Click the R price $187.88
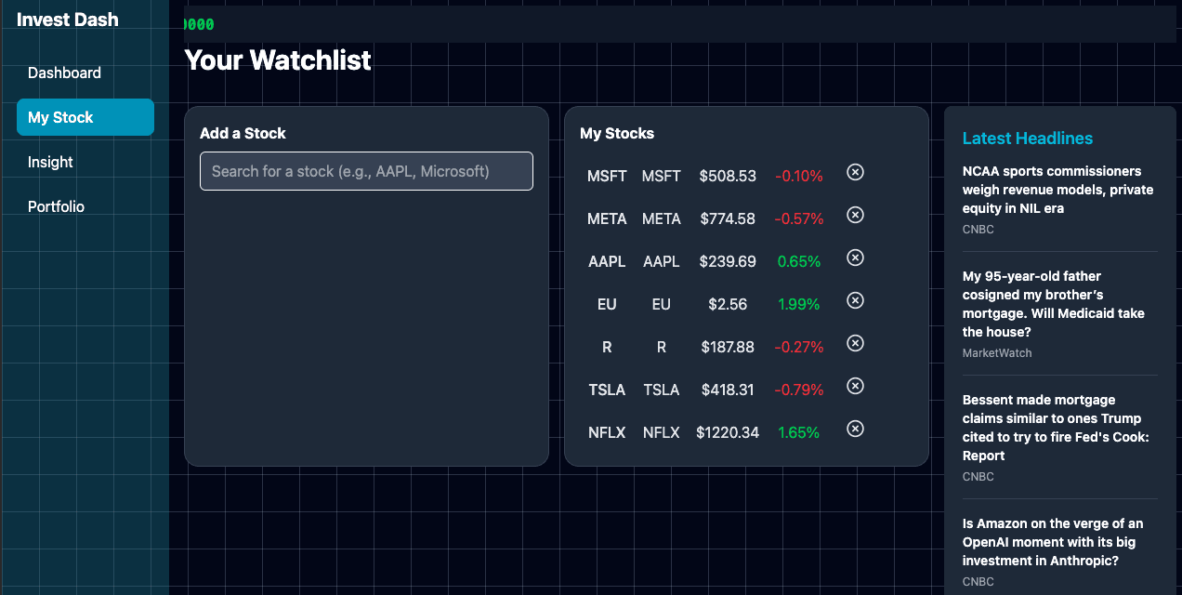The image size is (1182, 595). click(728, 347)
